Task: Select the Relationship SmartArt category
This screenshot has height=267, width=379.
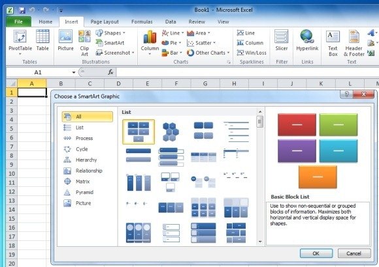Action: 88,171
